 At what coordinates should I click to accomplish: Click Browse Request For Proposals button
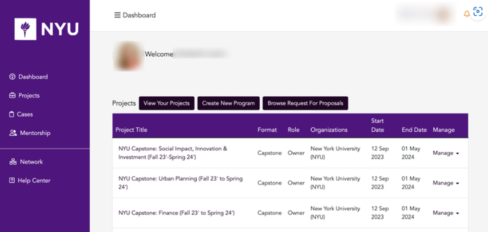[x=305, y=103]
